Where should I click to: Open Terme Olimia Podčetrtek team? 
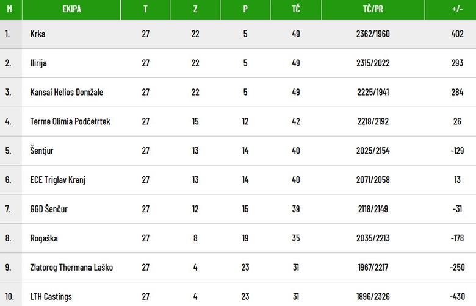tap(70, 121)
